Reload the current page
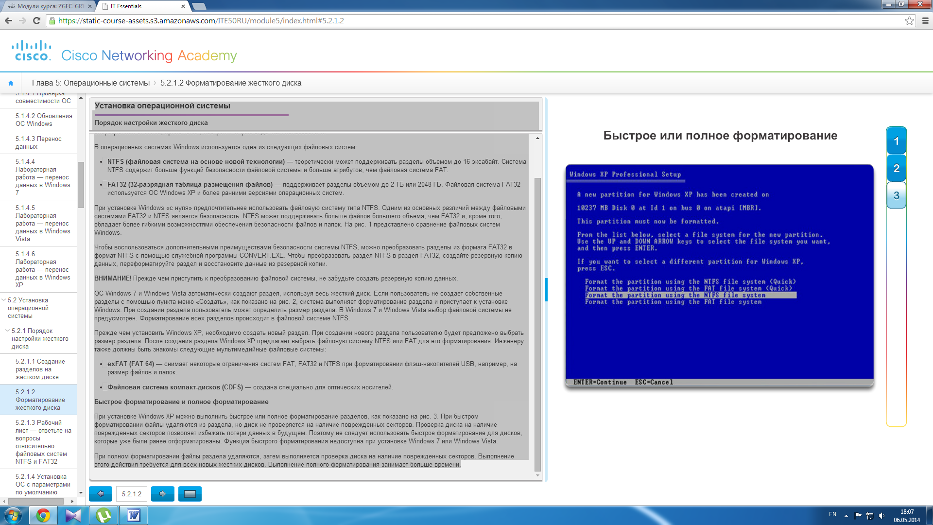 pyautogui.click(x=36, y=20)
